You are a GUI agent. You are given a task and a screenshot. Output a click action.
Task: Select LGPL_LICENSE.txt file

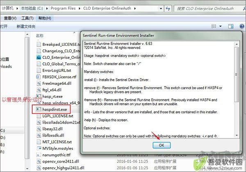coord(58,116)
